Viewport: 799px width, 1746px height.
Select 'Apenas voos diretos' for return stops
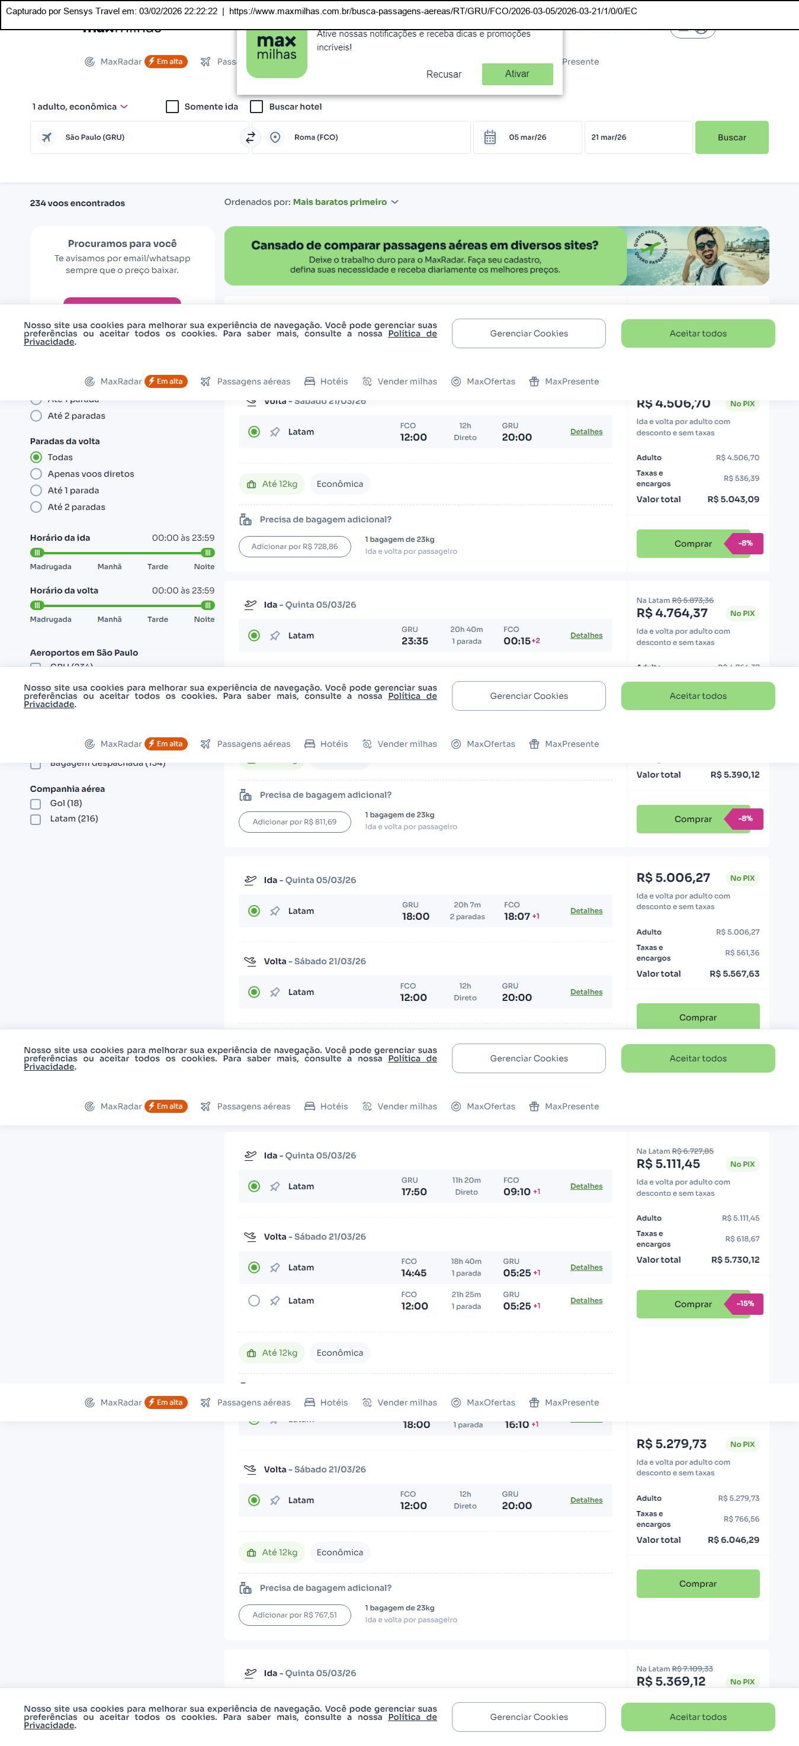pyautogui.click(x=37, y=474)
